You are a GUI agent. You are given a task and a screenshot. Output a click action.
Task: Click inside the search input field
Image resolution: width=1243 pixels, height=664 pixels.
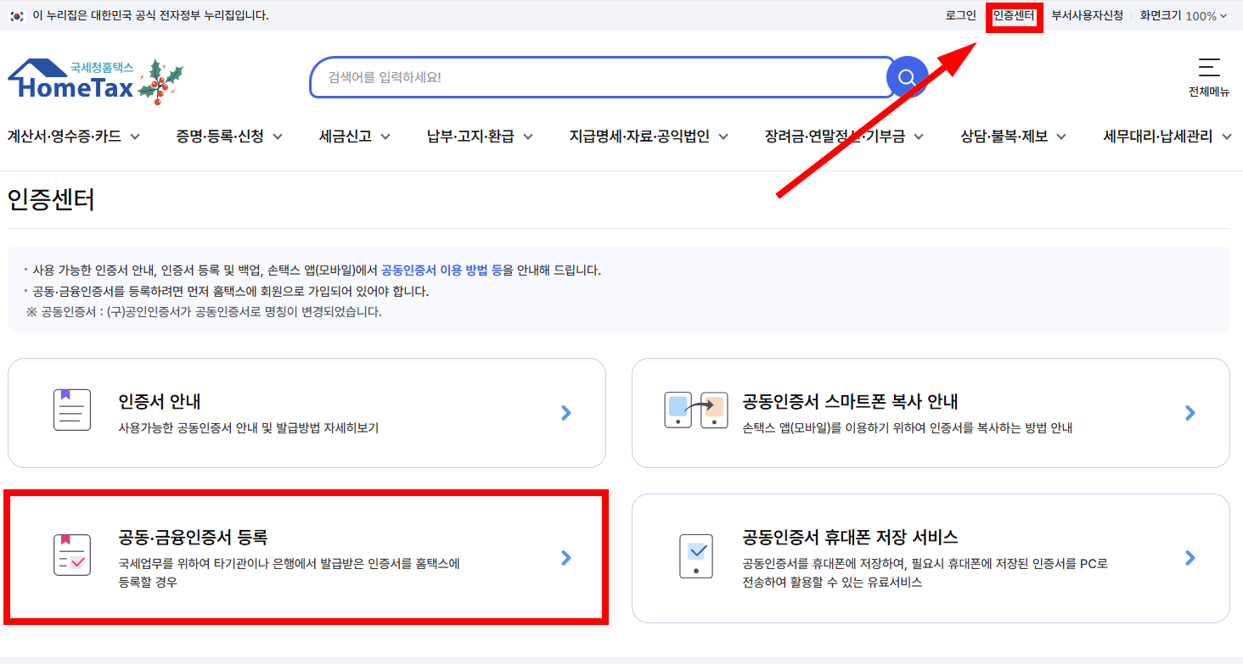(594, 76)
